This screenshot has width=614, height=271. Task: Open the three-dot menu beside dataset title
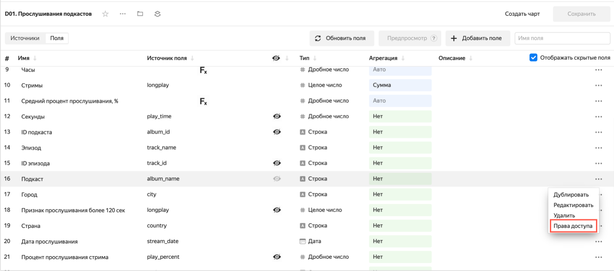pos(123,14)
